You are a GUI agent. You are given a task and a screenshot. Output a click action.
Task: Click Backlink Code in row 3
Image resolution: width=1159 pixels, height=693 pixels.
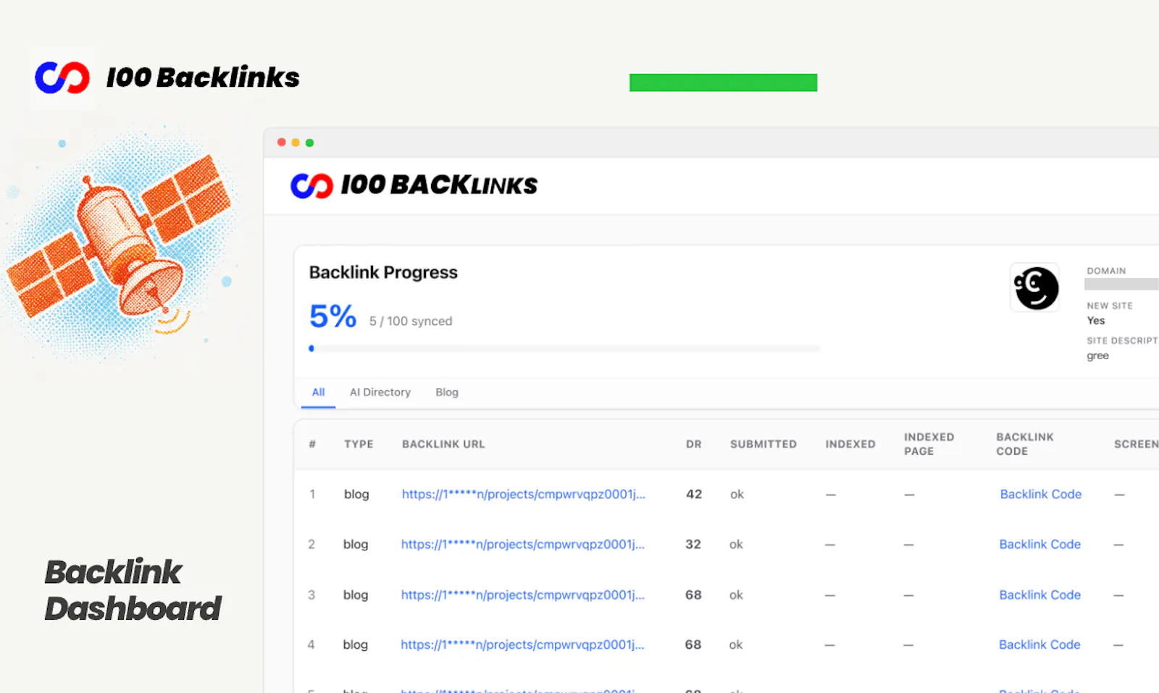click(1040, 595)
